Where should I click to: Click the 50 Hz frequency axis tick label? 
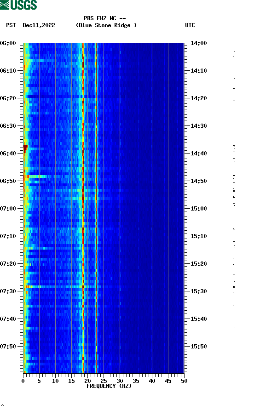pyautogui.click(x=184, y=381)
